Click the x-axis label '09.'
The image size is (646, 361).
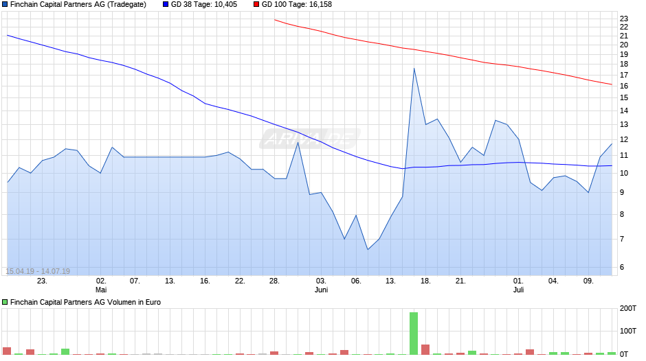coord(588,281)
